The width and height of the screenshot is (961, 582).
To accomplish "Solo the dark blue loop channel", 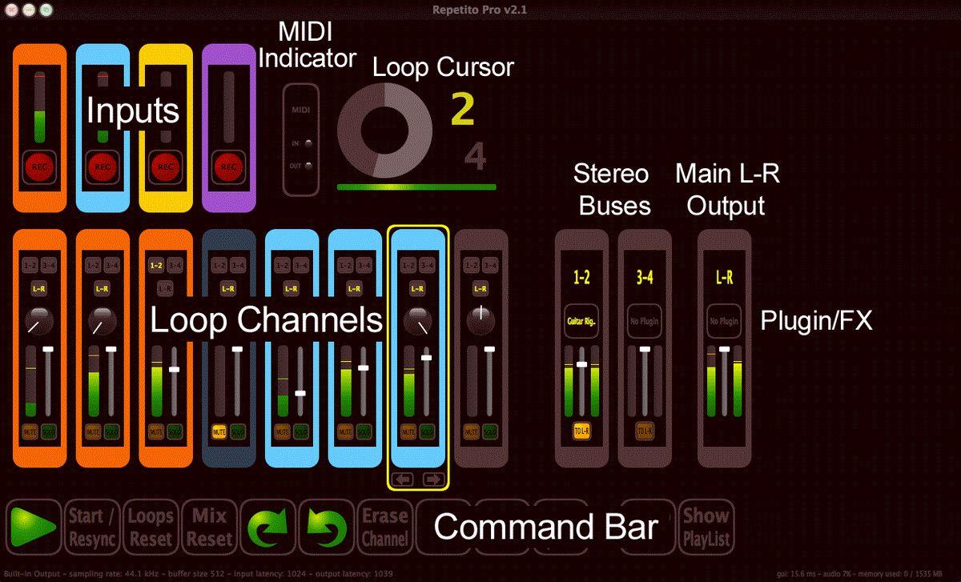I will (x=237, y=431).
